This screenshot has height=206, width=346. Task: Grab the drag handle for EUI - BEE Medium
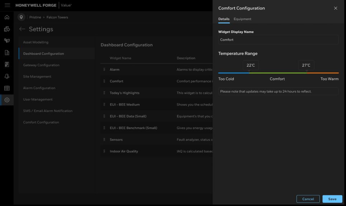104,104
